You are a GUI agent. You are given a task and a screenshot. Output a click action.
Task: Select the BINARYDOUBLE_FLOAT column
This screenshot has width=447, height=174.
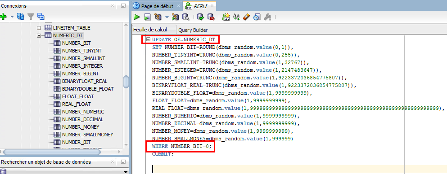coord(88,89)
